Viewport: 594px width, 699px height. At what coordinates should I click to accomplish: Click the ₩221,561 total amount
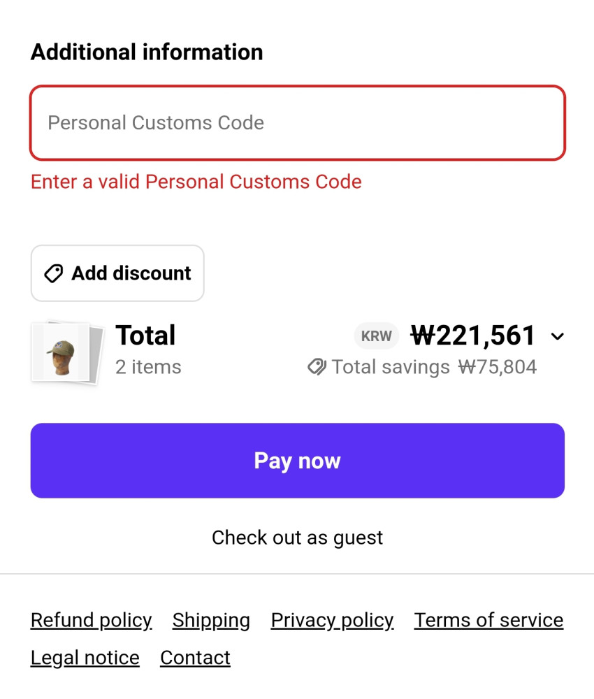pyautogui.click(x=473, y=336)
